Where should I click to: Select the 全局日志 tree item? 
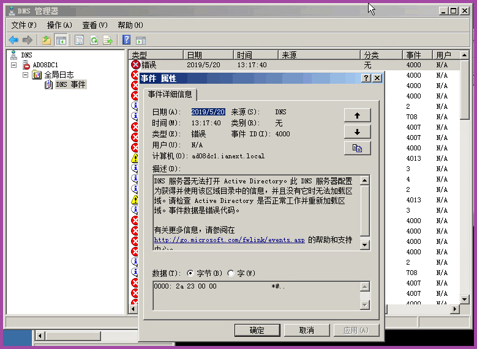coord(59,75)
